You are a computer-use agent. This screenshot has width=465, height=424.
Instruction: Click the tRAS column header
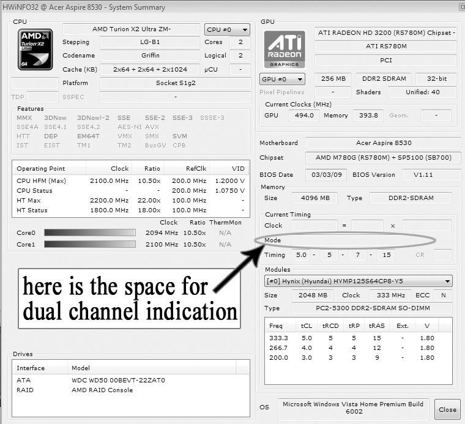pyautogui.click(x=377, y=326)
